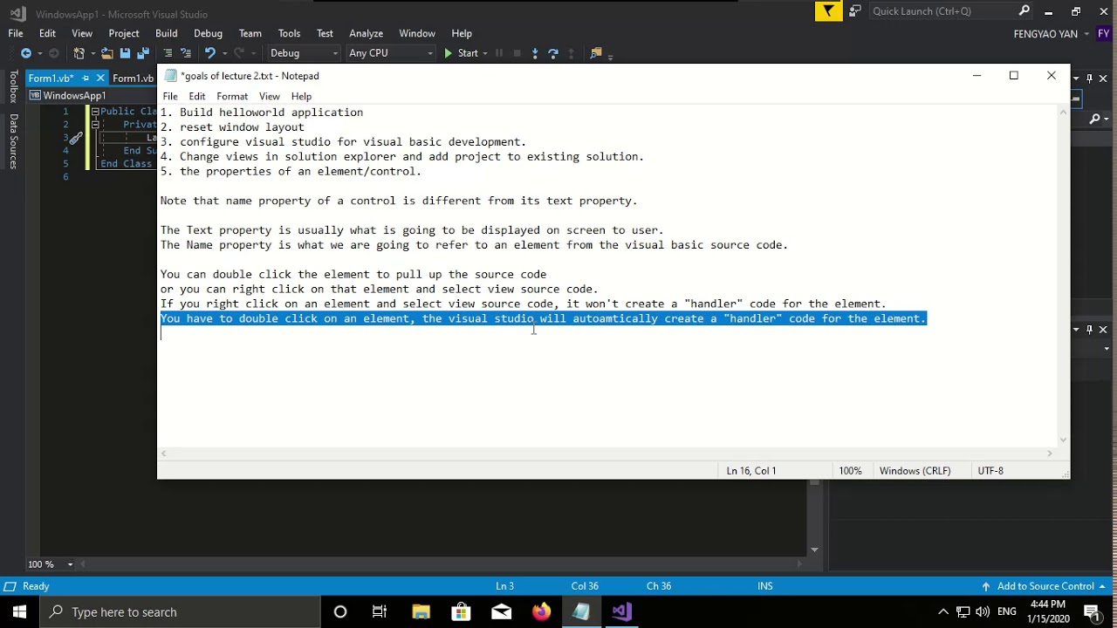Screen dimensions: 1117x628
Task: Open Visual Studio Build menu
Action: click(167, 33)
